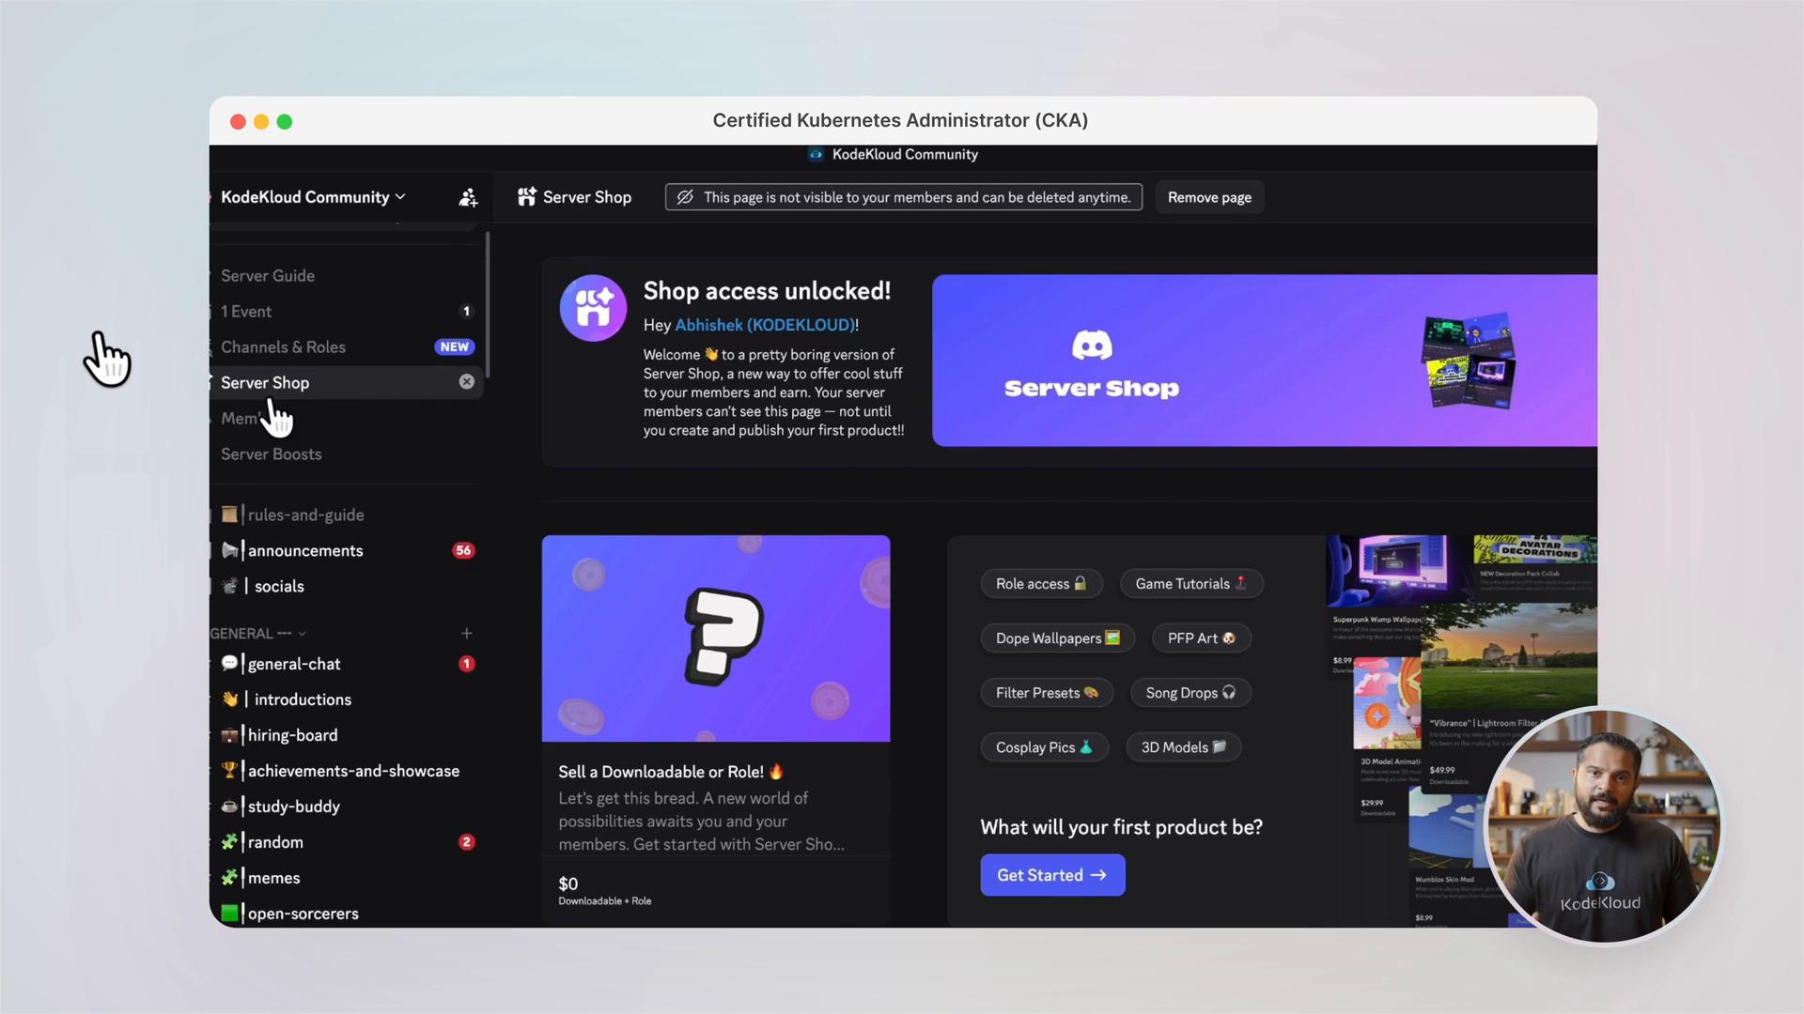Select the Filter Presets chip
The image size is (1804, 1014).
click(x=1047, y=693)
